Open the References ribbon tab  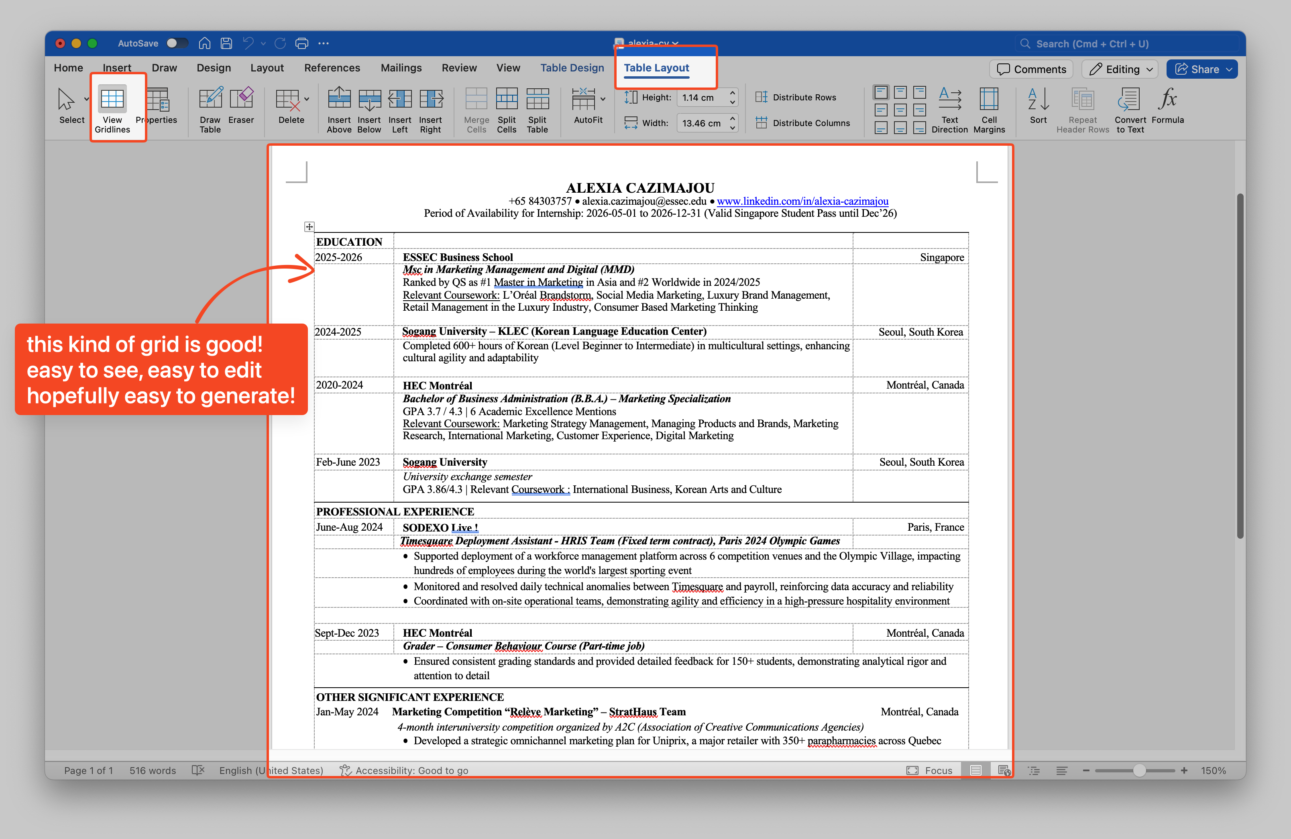click(332, 68)
